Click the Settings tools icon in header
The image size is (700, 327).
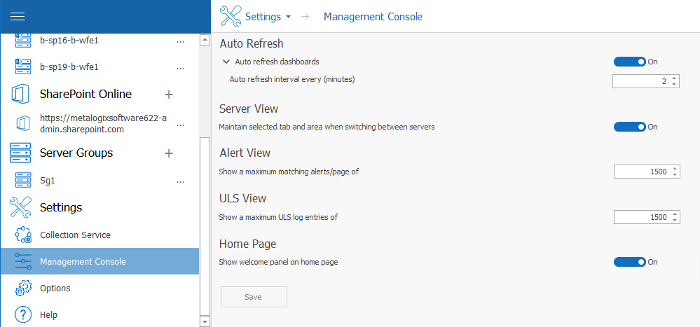click(x=231, y=17)
